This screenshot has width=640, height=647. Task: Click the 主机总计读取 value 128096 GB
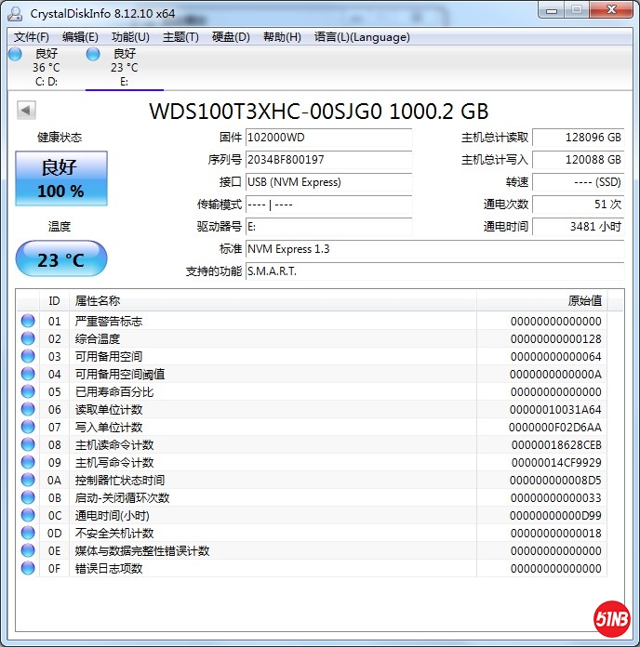(578, 138)
